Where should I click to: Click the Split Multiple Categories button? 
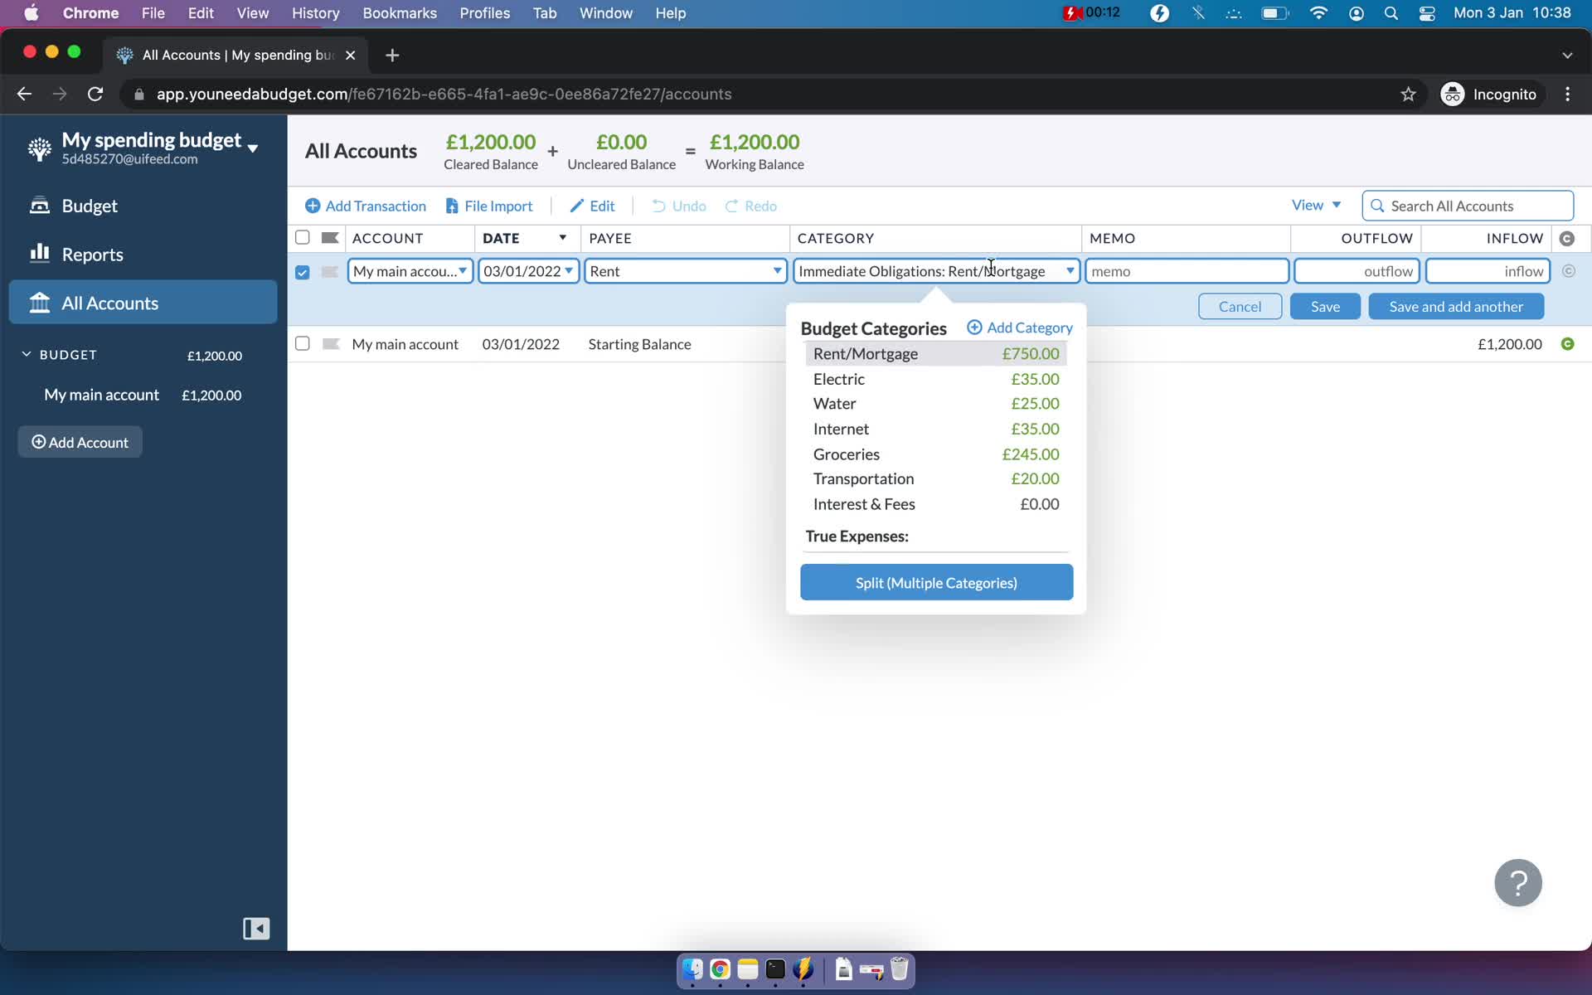(936, 582)
